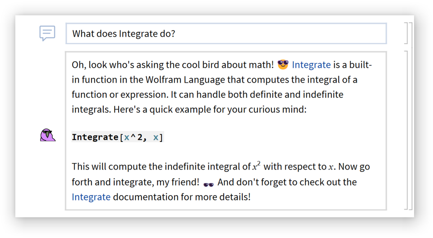Select the chat input cell bracket
Image resolution: width=433 pixels, height=238 pixels.
point(405,33)
